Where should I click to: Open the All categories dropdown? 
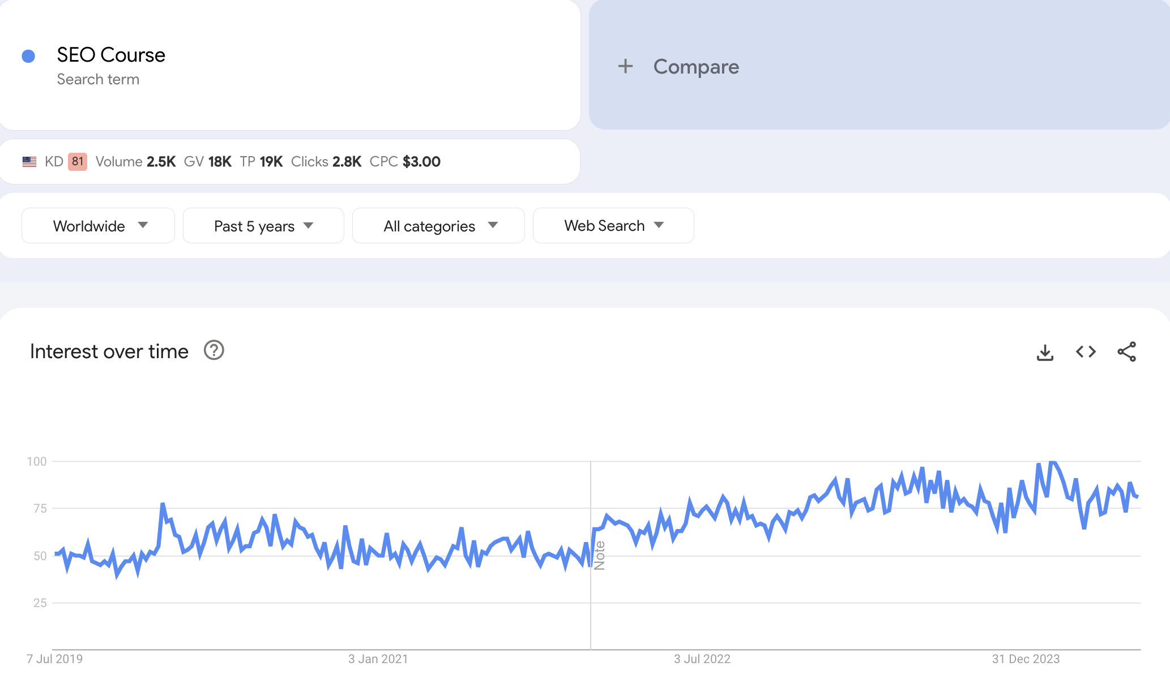coord(438,226)
